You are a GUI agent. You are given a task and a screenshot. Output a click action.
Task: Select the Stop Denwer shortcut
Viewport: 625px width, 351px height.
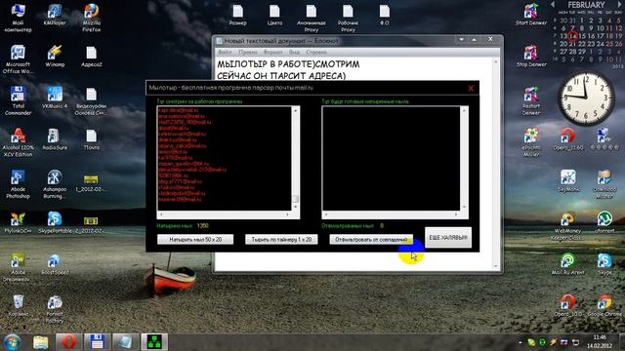click(531, 57)
